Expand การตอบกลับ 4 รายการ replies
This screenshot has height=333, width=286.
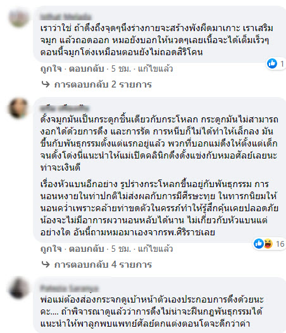(103, 264)
